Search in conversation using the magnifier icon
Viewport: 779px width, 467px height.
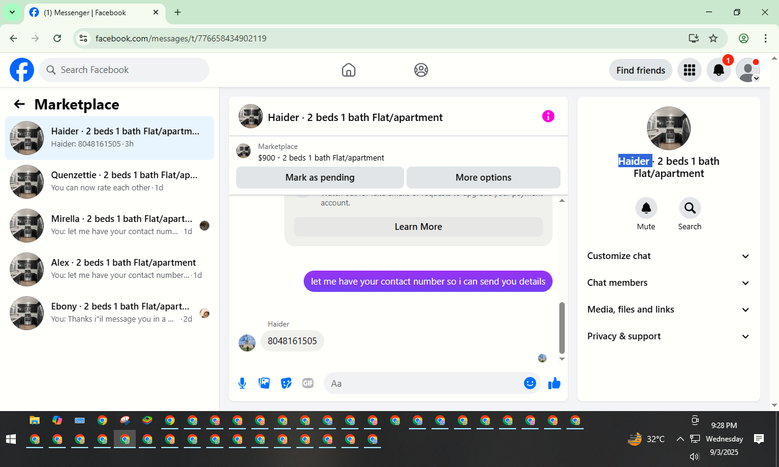click(x=690, y=209)
